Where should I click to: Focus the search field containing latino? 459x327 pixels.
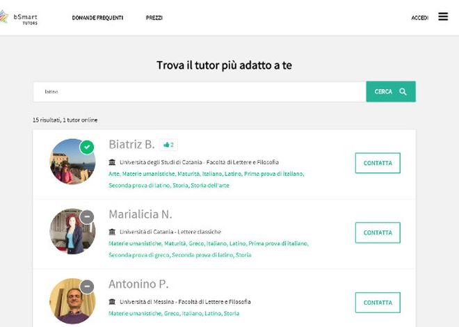[x=200, y=92]
